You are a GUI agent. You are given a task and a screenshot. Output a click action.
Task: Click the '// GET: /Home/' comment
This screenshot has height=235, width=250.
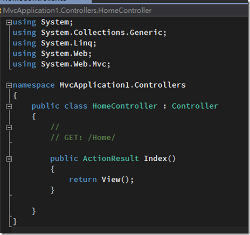tap(83, 137)
